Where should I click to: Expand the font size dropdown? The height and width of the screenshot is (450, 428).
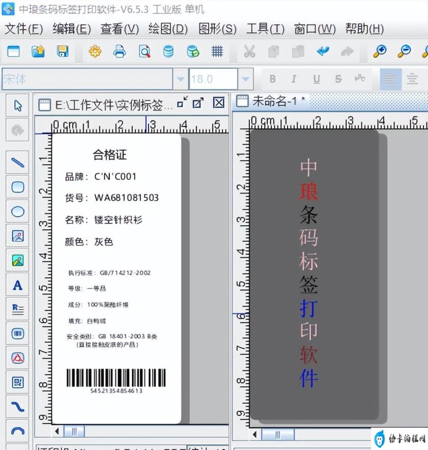(x=246, y=79)
